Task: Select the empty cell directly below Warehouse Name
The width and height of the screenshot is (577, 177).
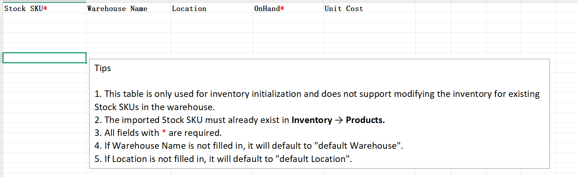Action: pyautogui.click(x=128, y=18)
